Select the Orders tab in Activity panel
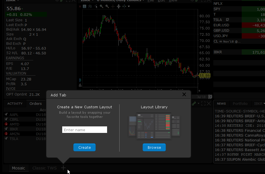 [x=36, y=103]
